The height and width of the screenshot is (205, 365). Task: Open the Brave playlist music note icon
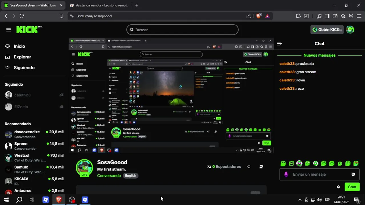coord(319,16)
